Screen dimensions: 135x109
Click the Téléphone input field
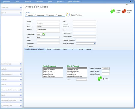point(48,43)
